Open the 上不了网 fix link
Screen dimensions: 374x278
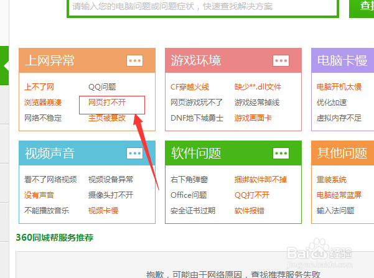tap(39, 87)
